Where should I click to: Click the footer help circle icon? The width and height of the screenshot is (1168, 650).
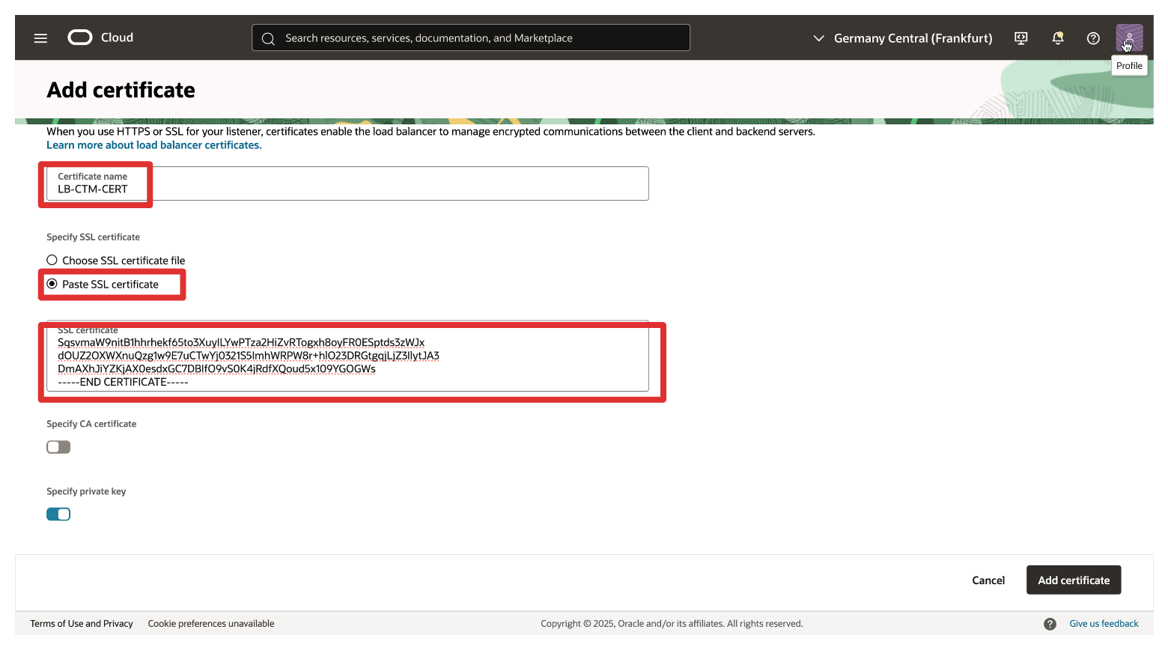point(1050,624)
